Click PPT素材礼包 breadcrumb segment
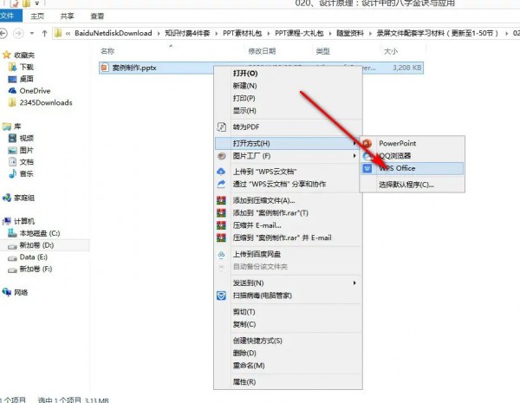The height and width of the screenshot is (403, 520). 242,33
